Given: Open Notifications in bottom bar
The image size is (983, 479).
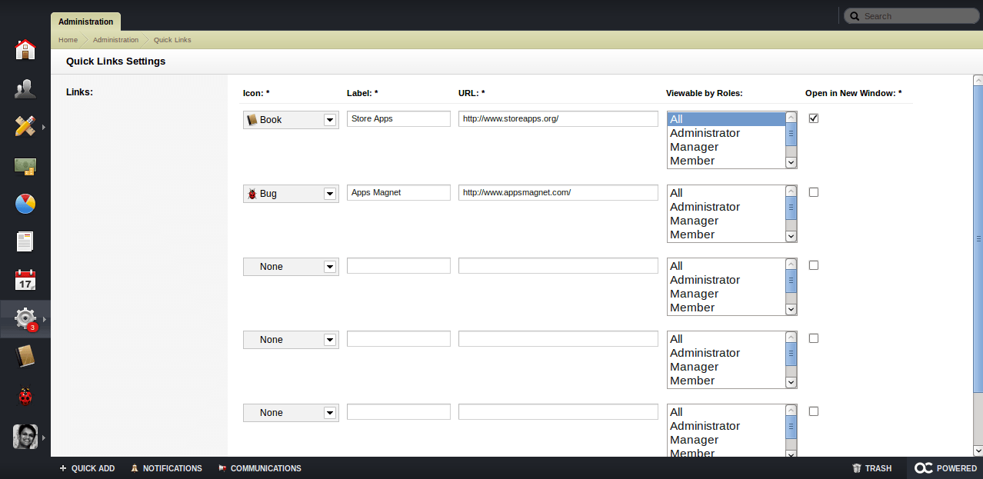Looking at the screenshot, I should point(166,468).
